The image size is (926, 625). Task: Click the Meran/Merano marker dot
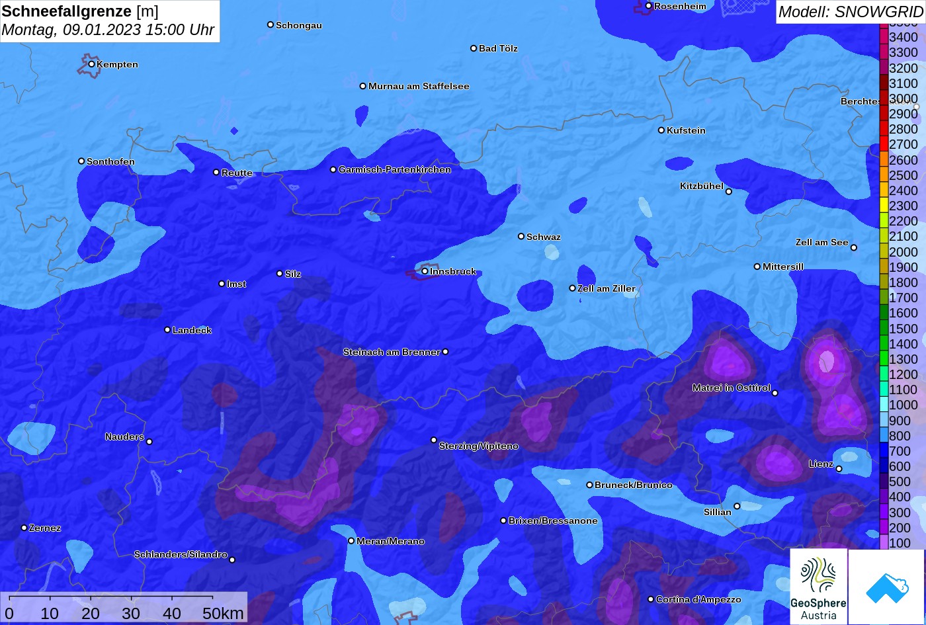tap(351, 541)
